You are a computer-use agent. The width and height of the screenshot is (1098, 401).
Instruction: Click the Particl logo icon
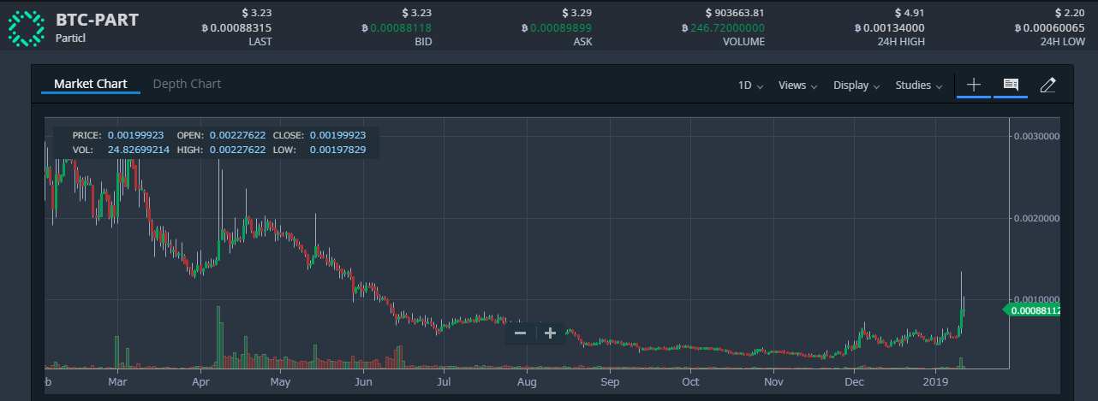26,27
